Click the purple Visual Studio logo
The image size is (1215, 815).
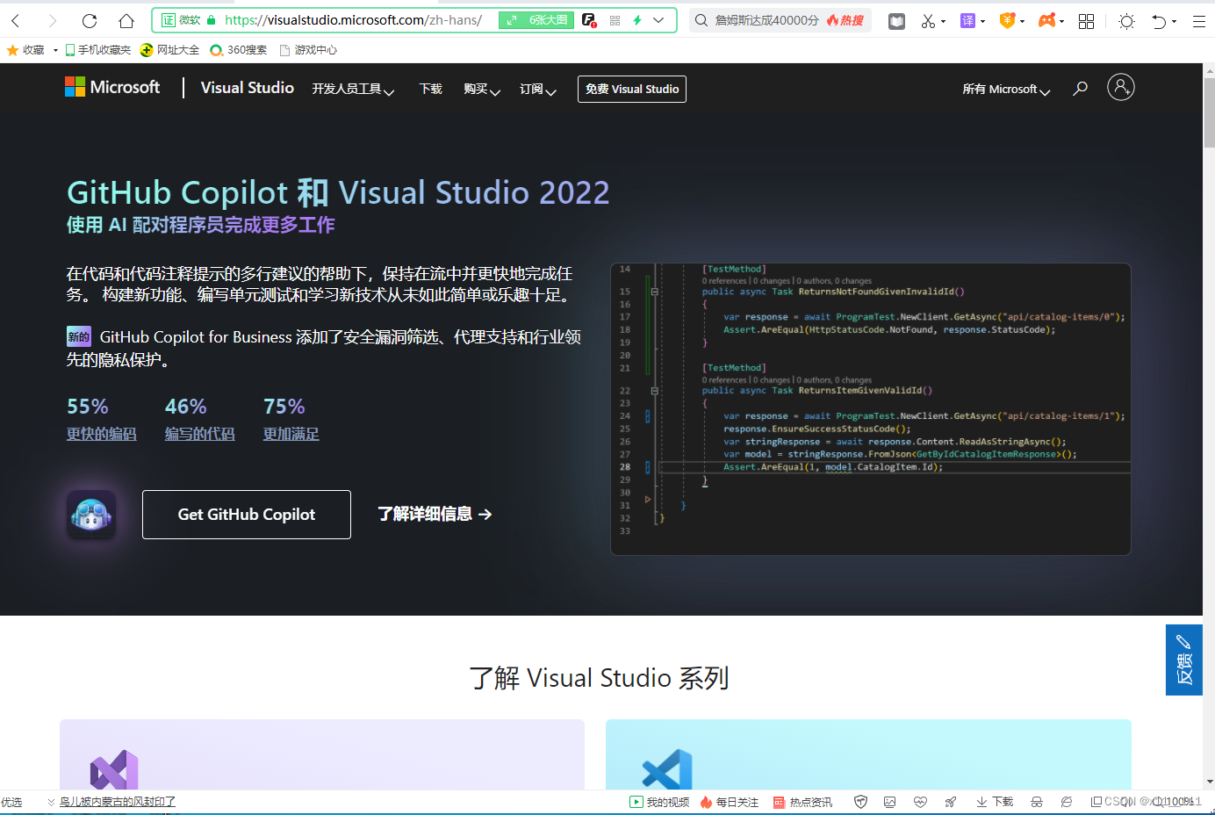(x=114, y=769)
